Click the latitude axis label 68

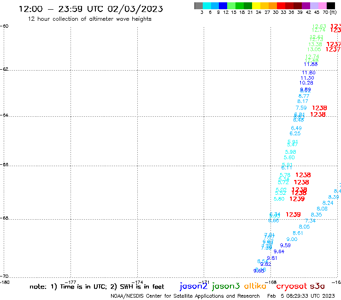click(x=4, y=218)
